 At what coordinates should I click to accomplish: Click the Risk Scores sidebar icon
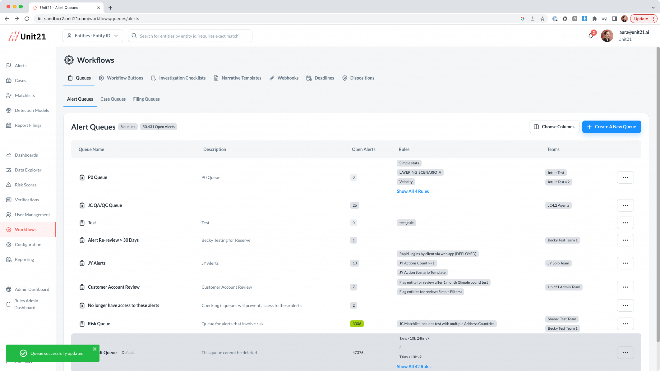pos(9,185)
